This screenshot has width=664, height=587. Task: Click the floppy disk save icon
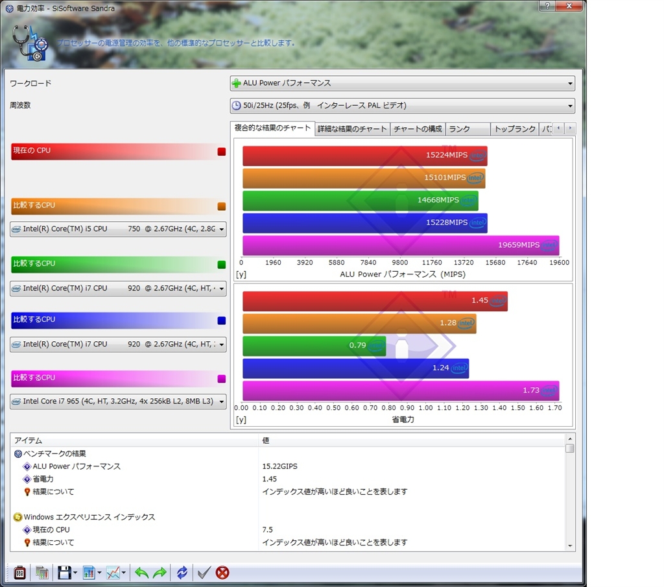(64, 573)
